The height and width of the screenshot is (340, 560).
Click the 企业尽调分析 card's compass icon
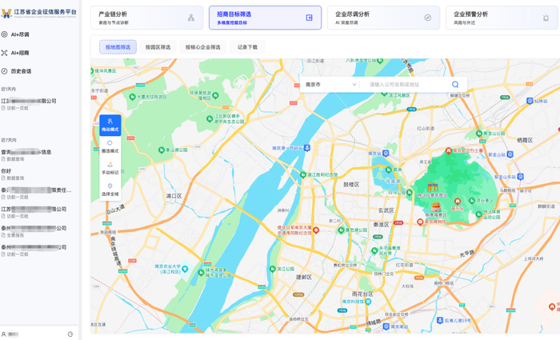coord(427,18)
